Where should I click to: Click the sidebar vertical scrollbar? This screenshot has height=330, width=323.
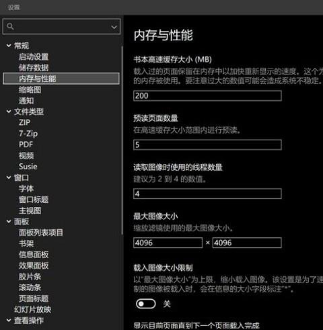[x=122, y=140]
